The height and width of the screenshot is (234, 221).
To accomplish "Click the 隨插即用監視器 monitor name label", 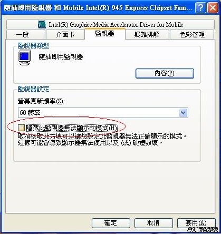I will pos(61,57).
